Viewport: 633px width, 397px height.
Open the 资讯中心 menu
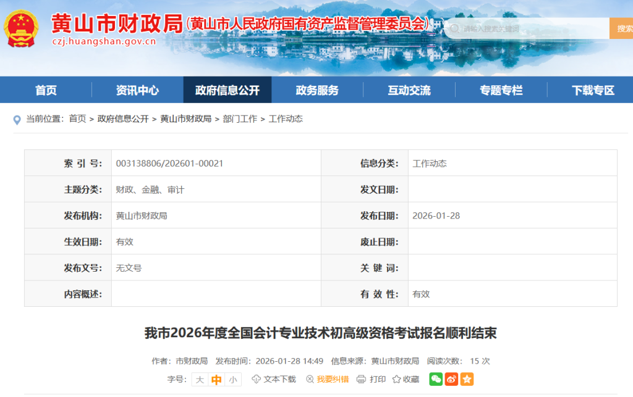[x=137, y=90]
